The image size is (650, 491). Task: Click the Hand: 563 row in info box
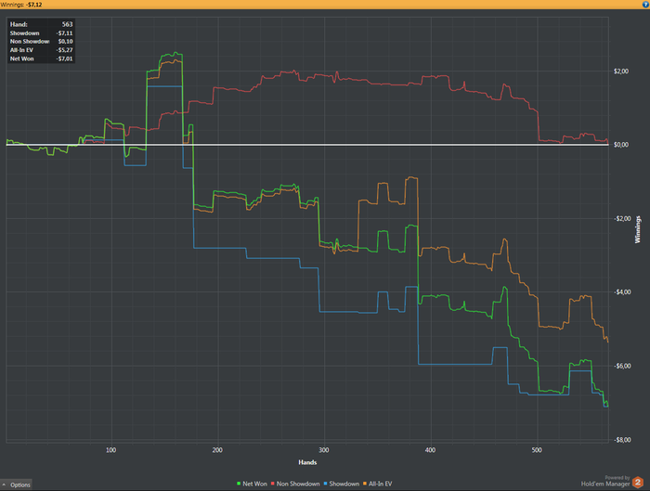(41, 24)
